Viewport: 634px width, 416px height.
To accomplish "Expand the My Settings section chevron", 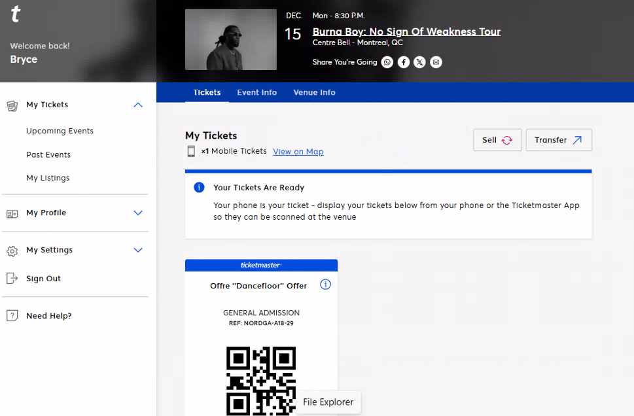I will [138, 251].
